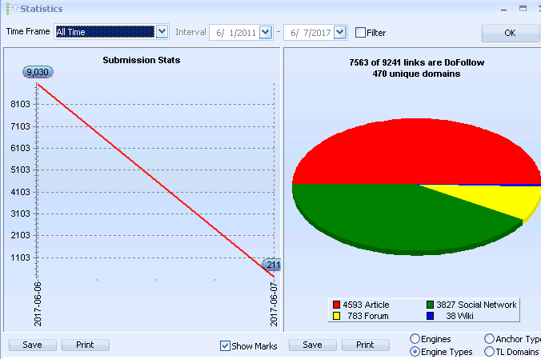Minimize the Statistics window
541x359 pixels.
(x=504, y=10)
